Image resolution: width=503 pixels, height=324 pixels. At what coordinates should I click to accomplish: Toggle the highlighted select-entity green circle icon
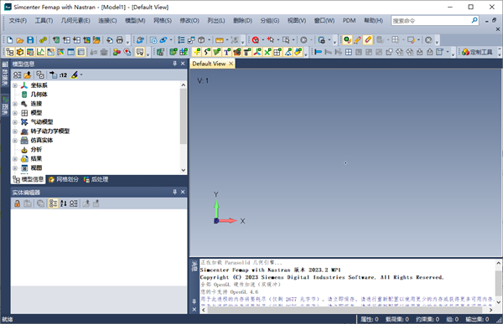347,40
